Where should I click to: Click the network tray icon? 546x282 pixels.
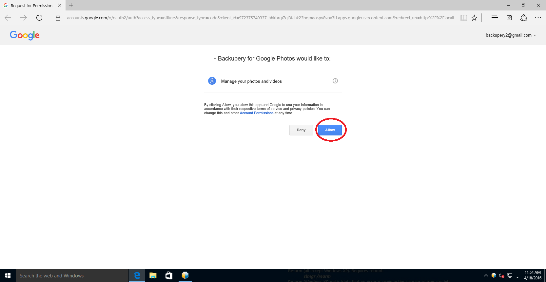(x=510, y=276)
